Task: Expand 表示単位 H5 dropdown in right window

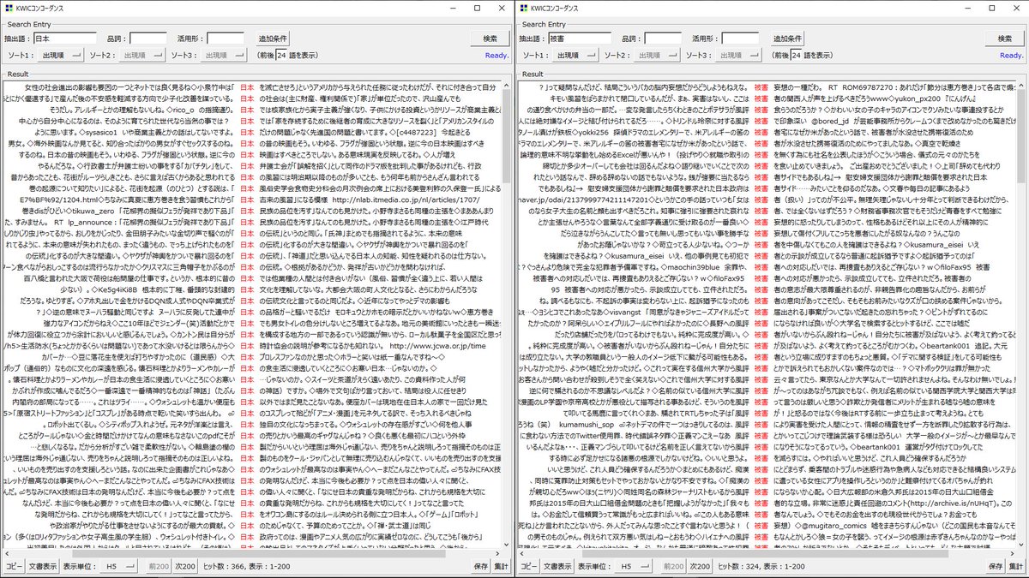Action: 633,567
